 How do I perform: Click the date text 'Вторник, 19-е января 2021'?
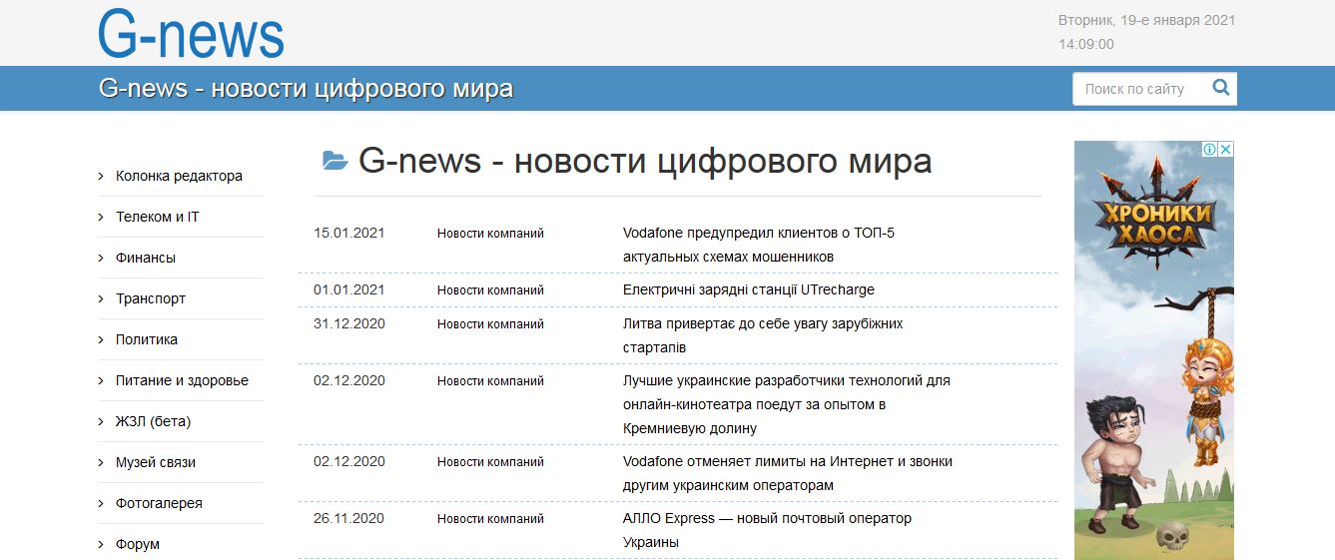(x=1147, y=20)
